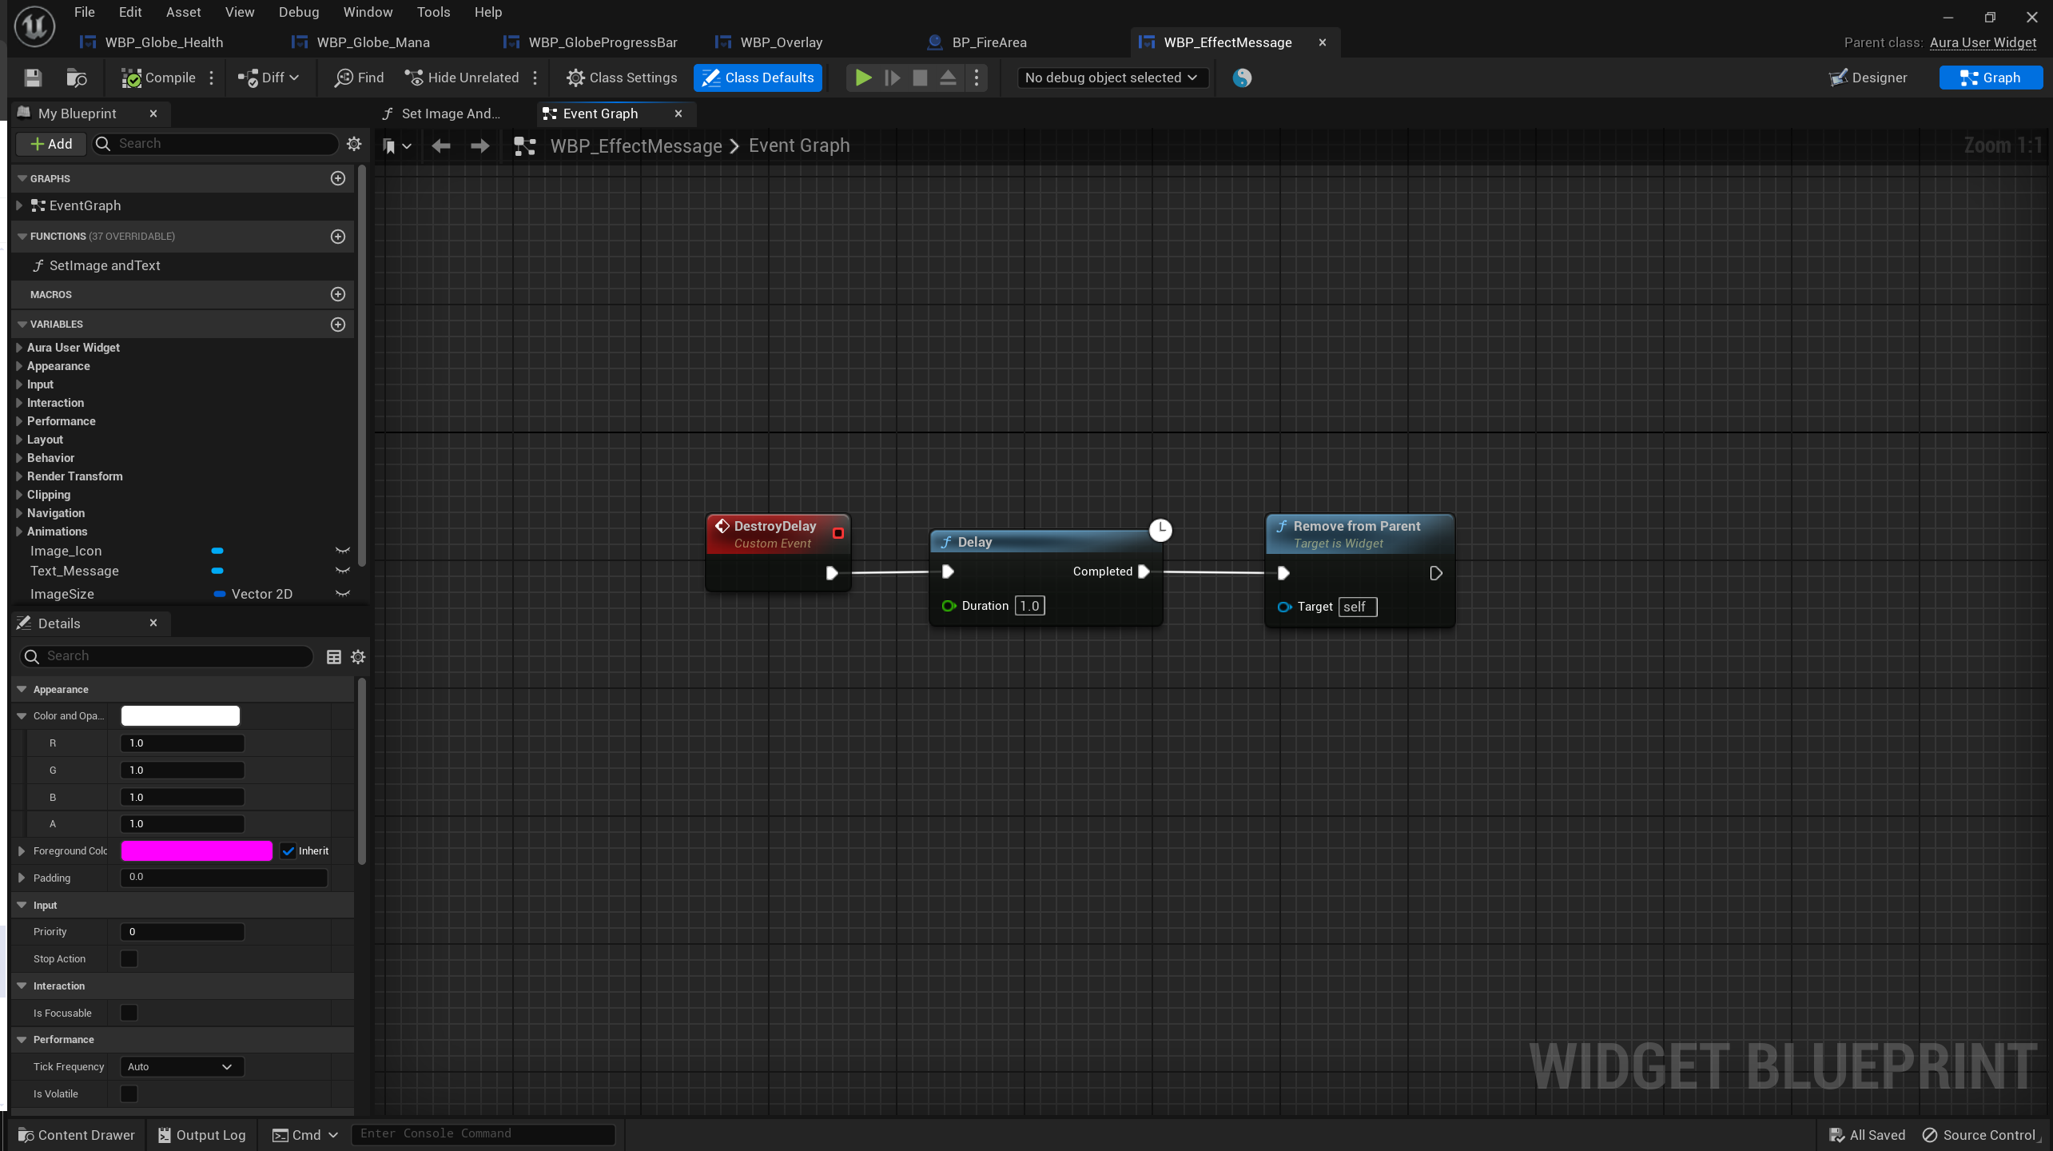Click the Browse to asset icon
Viewport: 2053px width, 1151px height.
pos(77,78)
